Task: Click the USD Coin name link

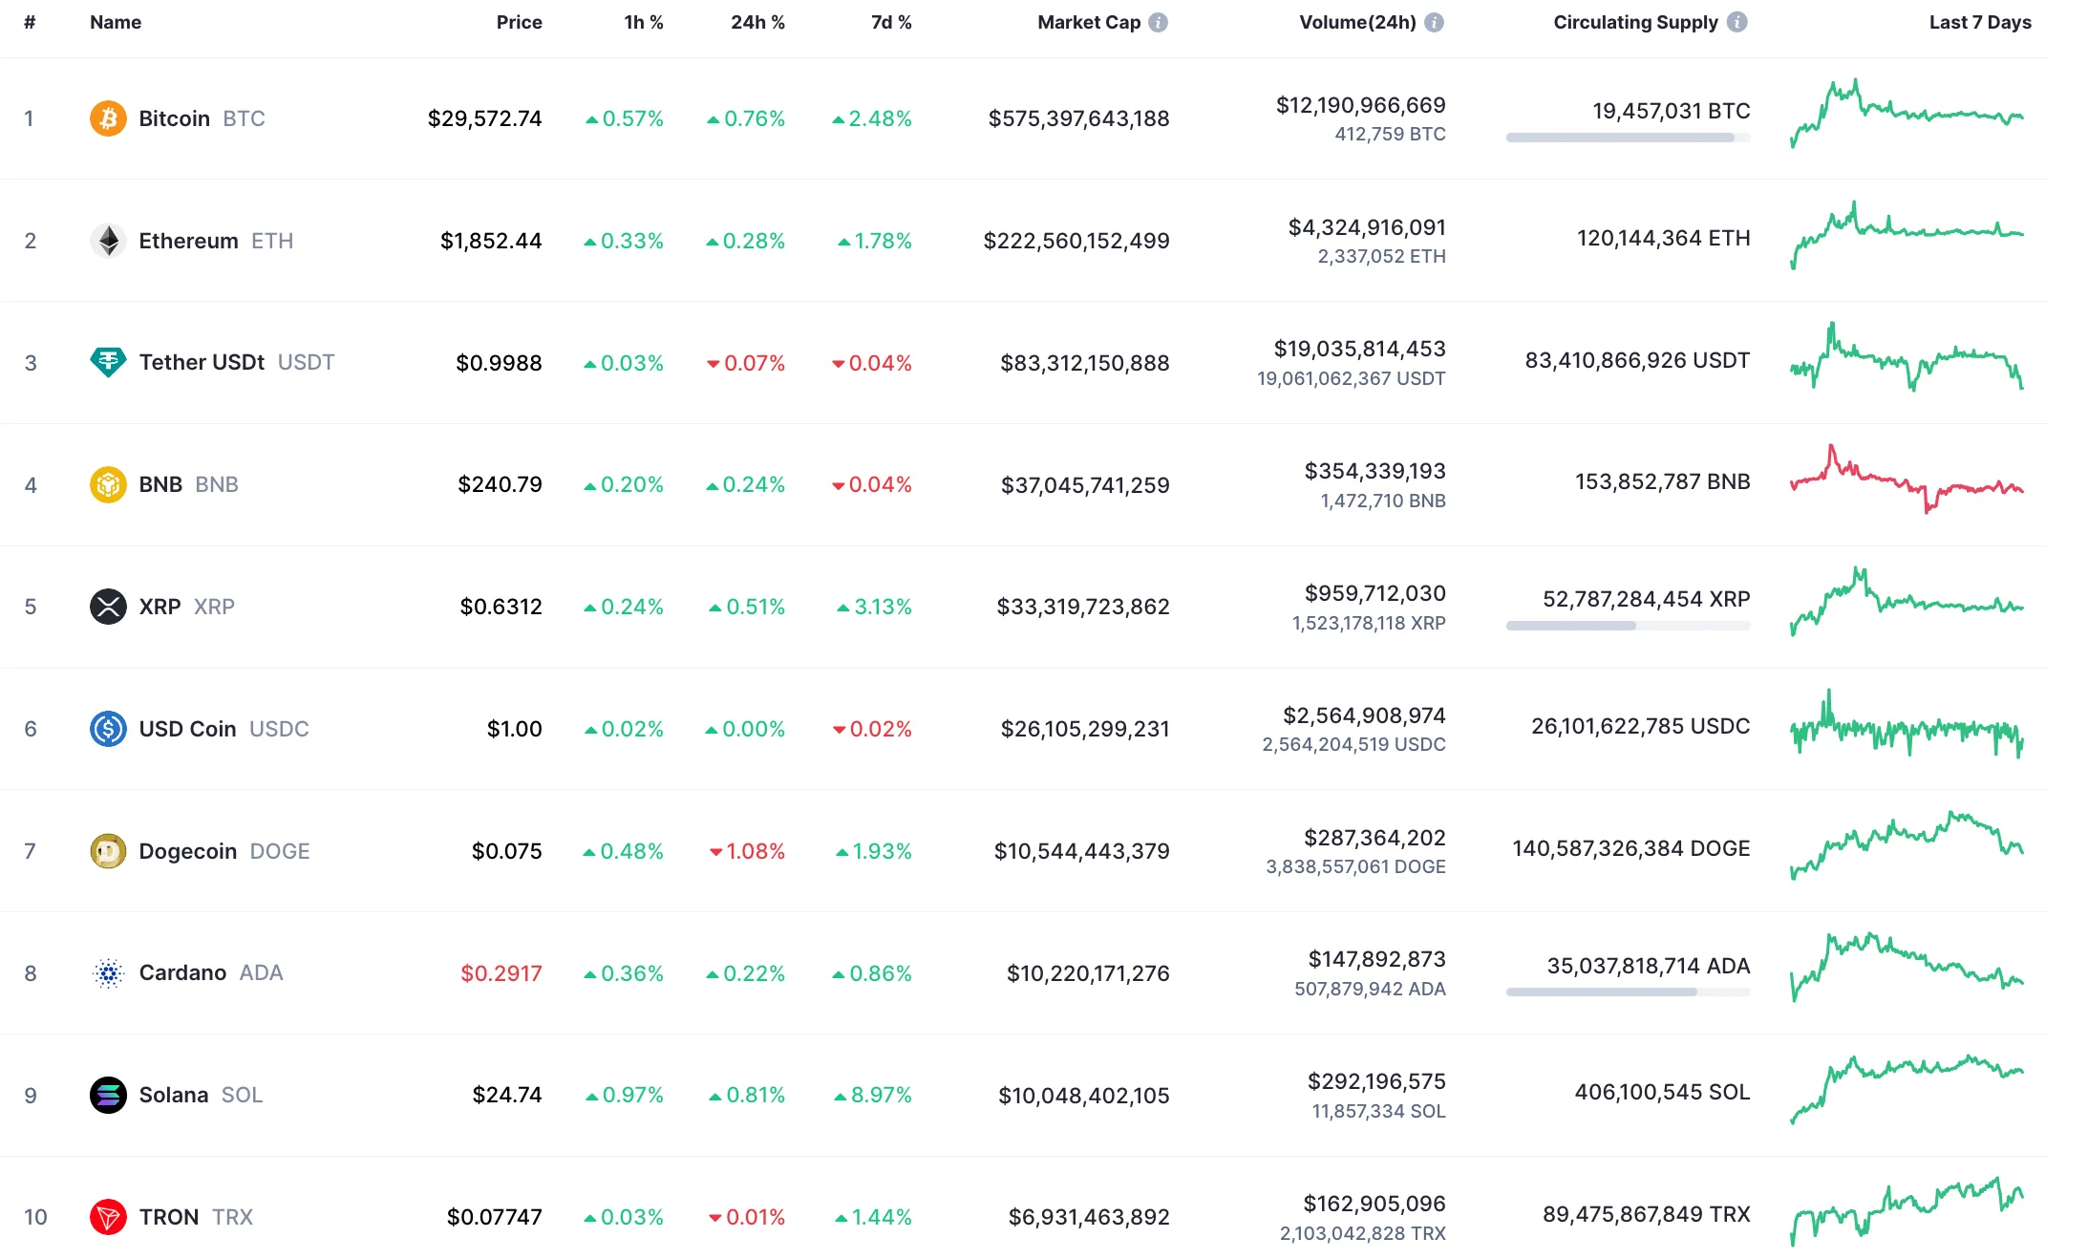Action: point(187,728)
